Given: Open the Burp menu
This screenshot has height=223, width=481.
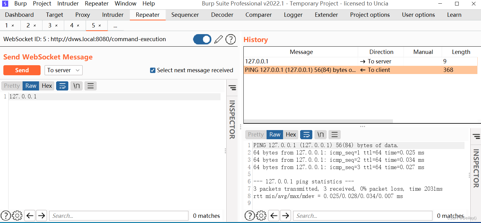Looking at the screenshot, I should (20, 4).
